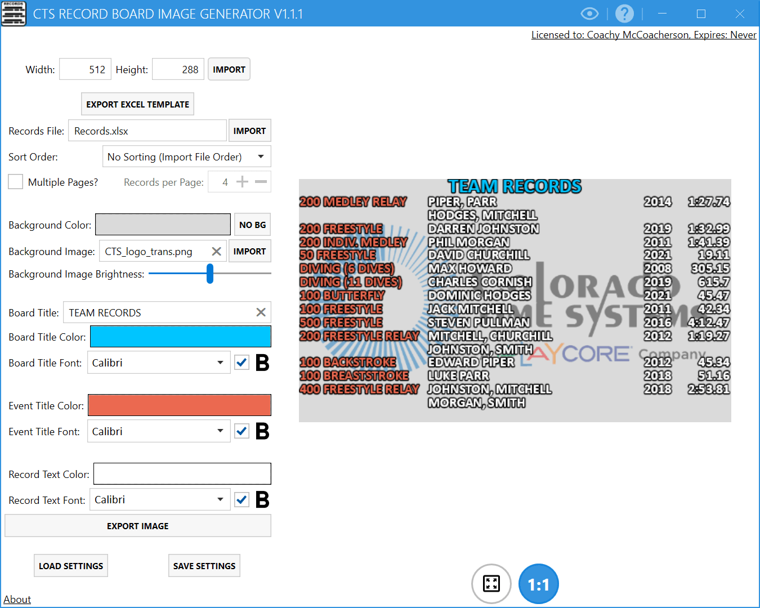
Task: Click the bold B icon beside Record Text Font
Action: (x=262, y=499)
